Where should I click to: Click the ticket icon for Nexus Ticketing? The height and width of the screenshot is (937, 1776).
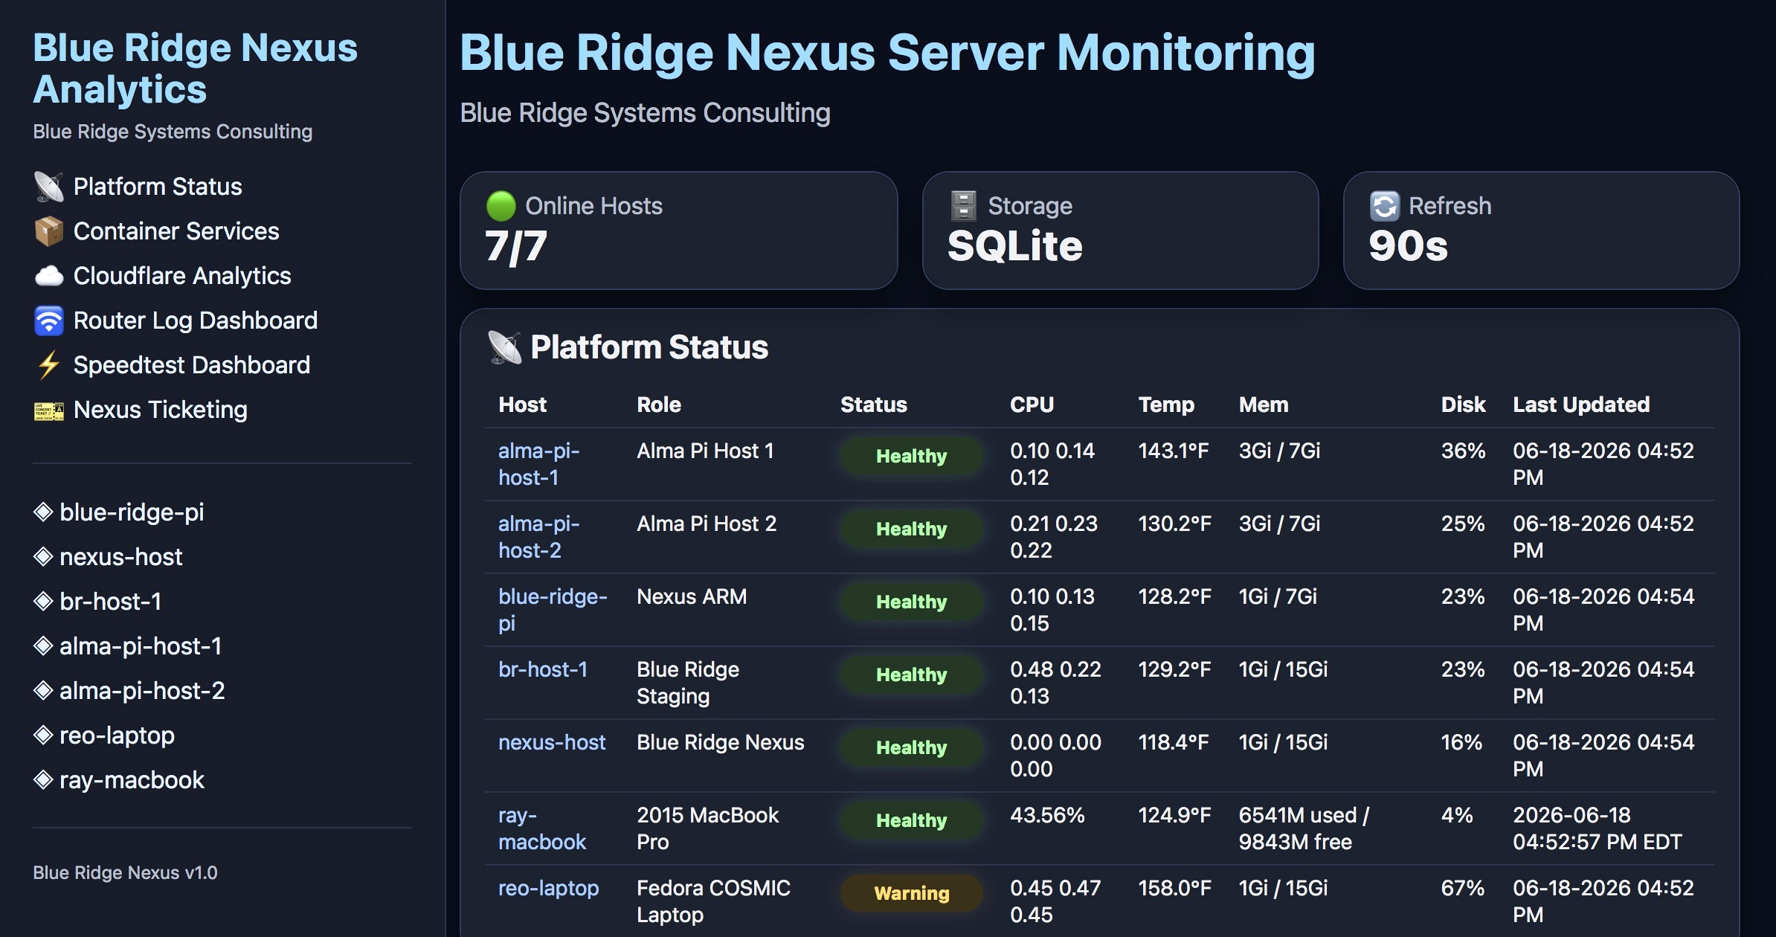pos(49,410)
